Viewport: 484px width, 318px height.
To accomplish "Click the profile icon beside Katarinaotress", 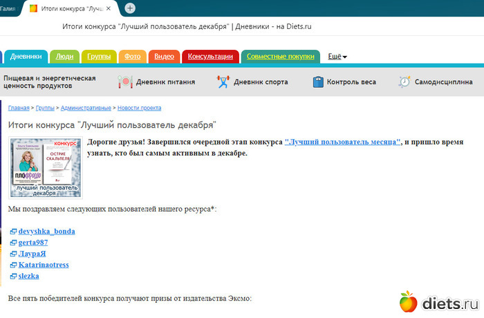I will pyautogui.click(x=13, y=265).
